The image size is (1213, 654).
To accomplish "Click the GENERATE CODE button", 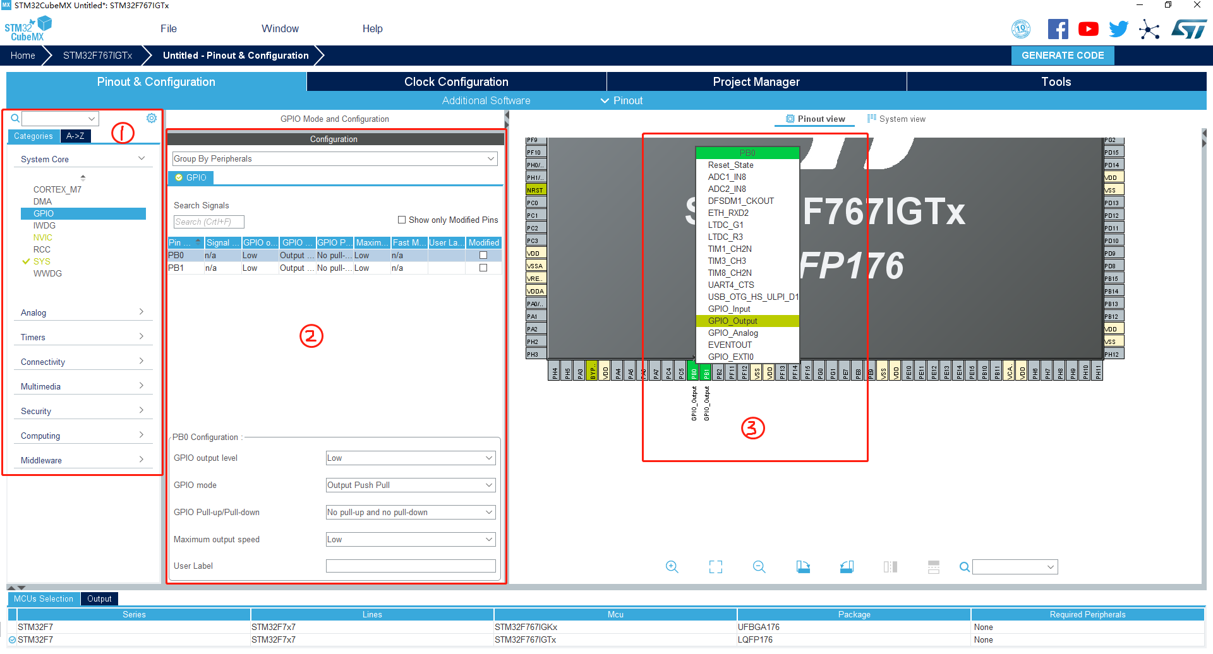I will [1063, 56].
